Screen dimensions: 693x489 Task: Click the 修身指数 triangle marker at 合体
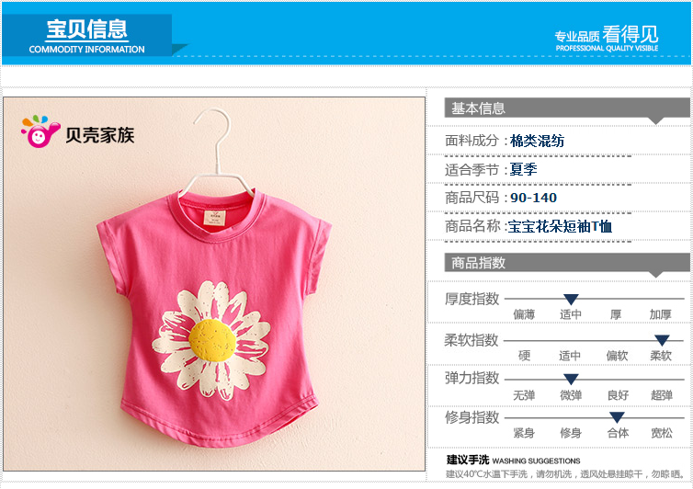[x=617, y=417]
